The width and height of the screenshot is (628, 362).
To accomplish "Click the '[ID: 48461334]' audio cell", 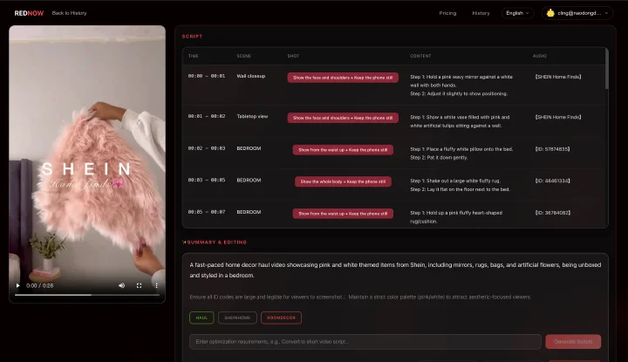I will coord(552,181).
